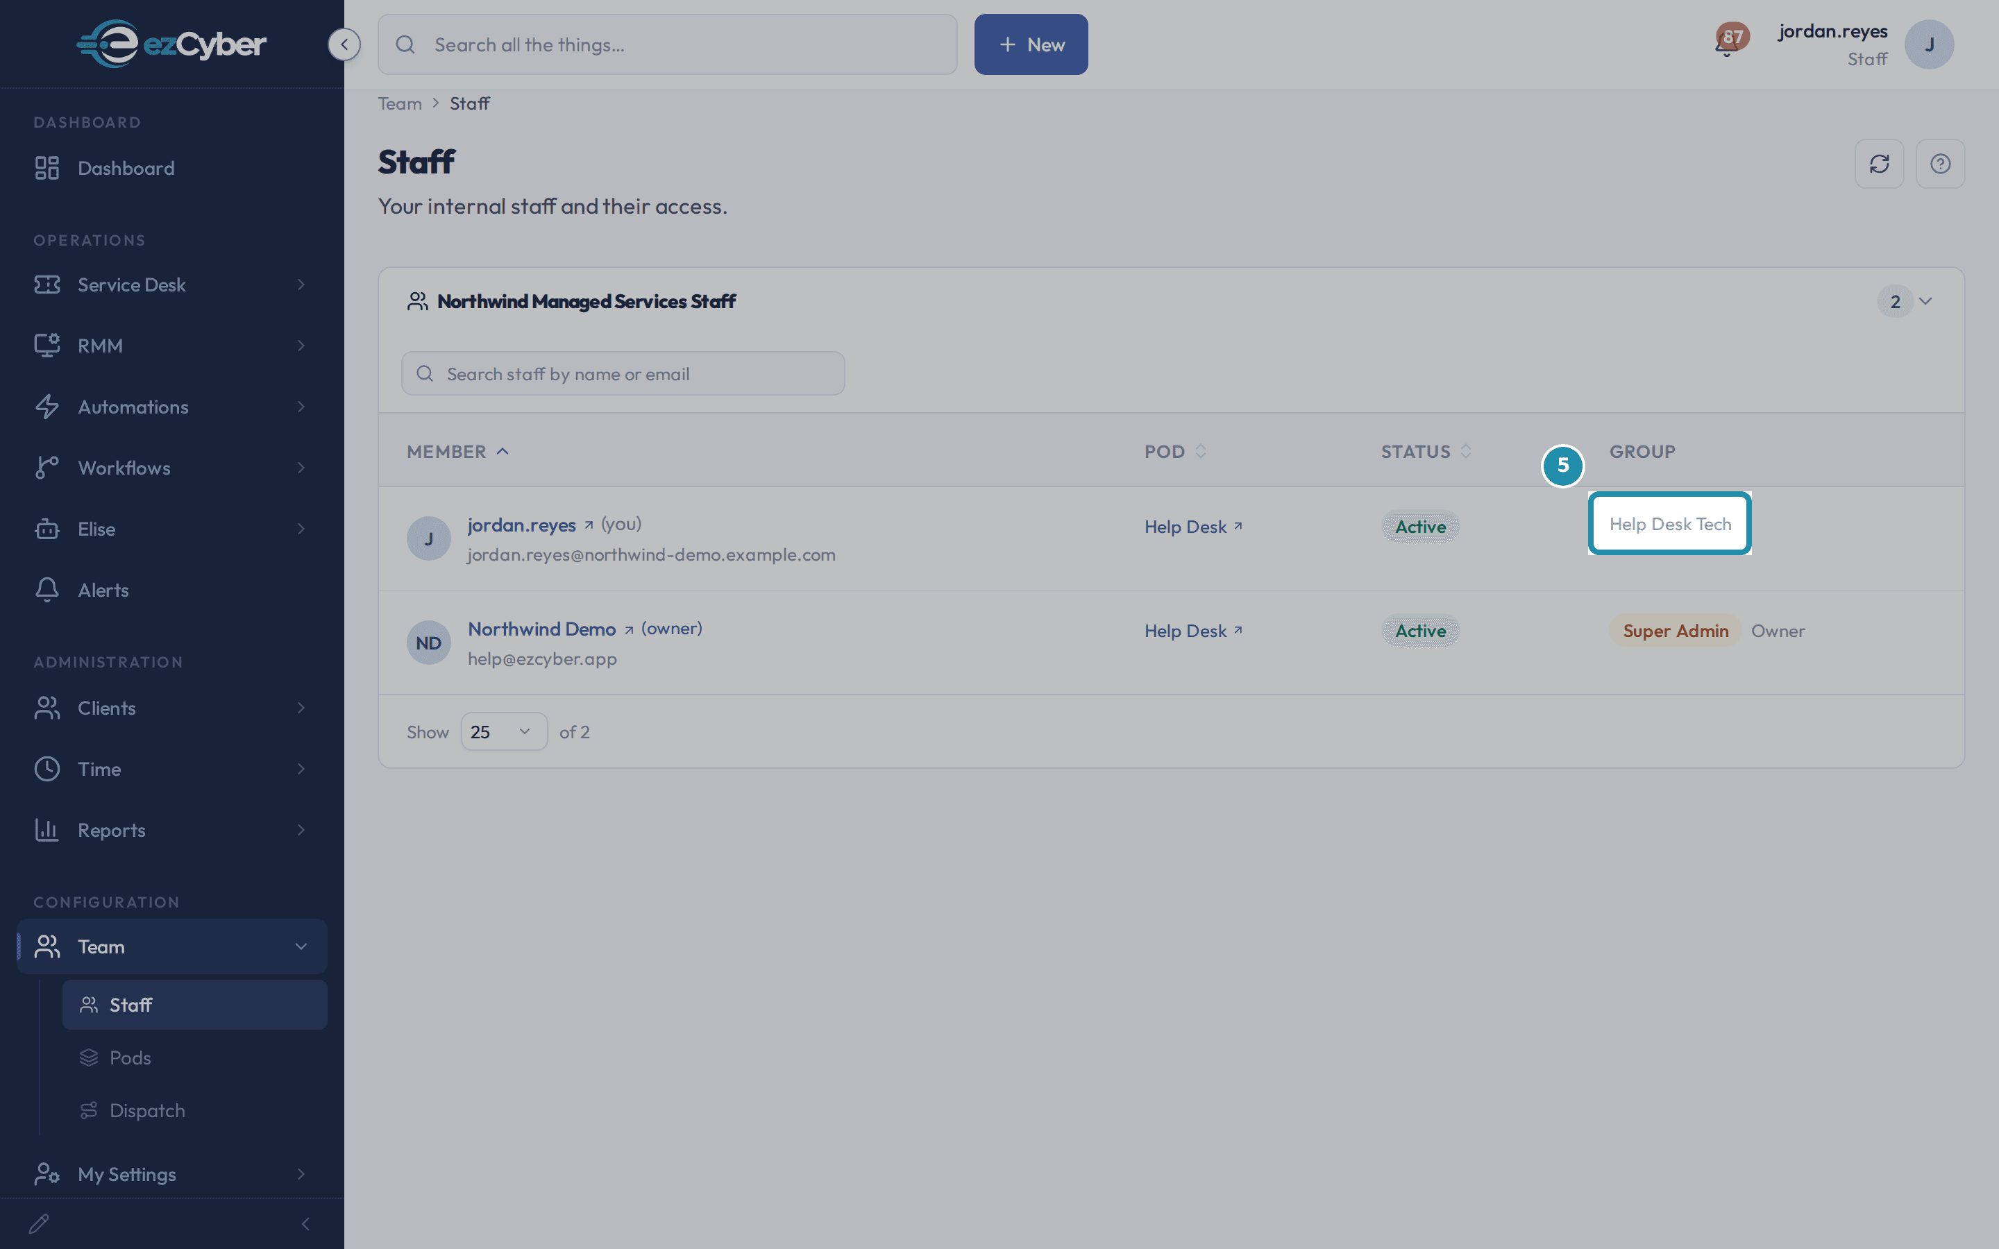Open jordan.reyes user avatar menu
The height and width of the screenshot is (1249, 1999).
(x=1929, y=44)
